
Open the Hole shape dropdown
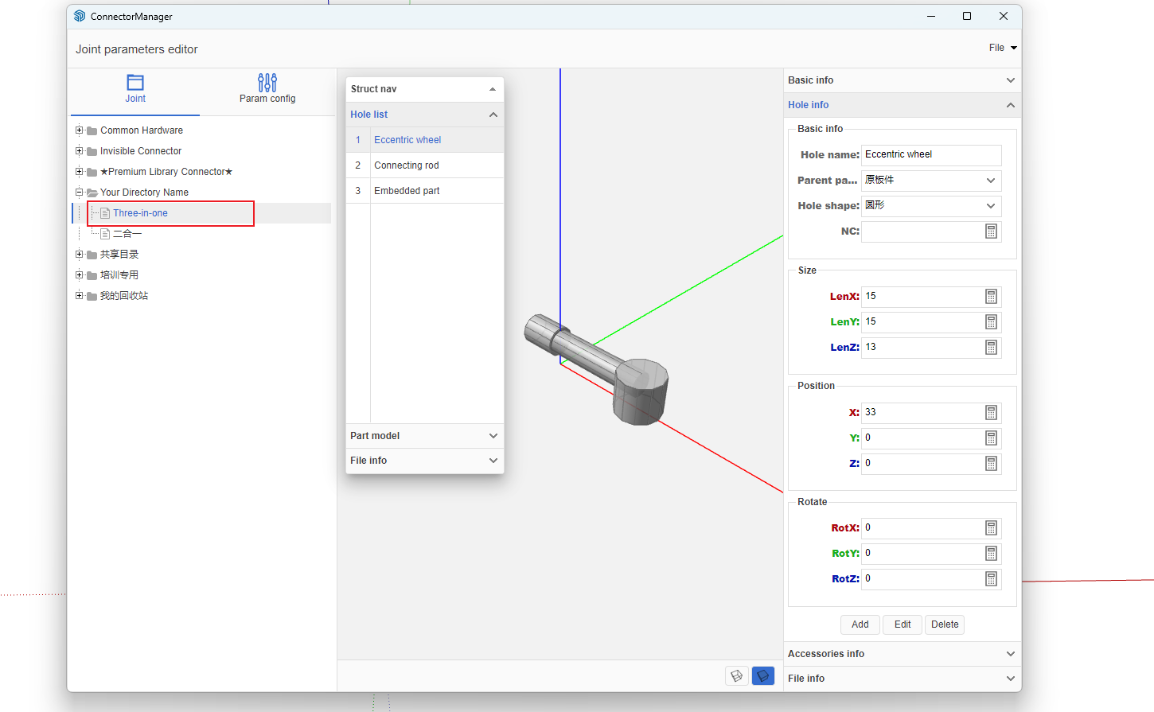[930, 206]
